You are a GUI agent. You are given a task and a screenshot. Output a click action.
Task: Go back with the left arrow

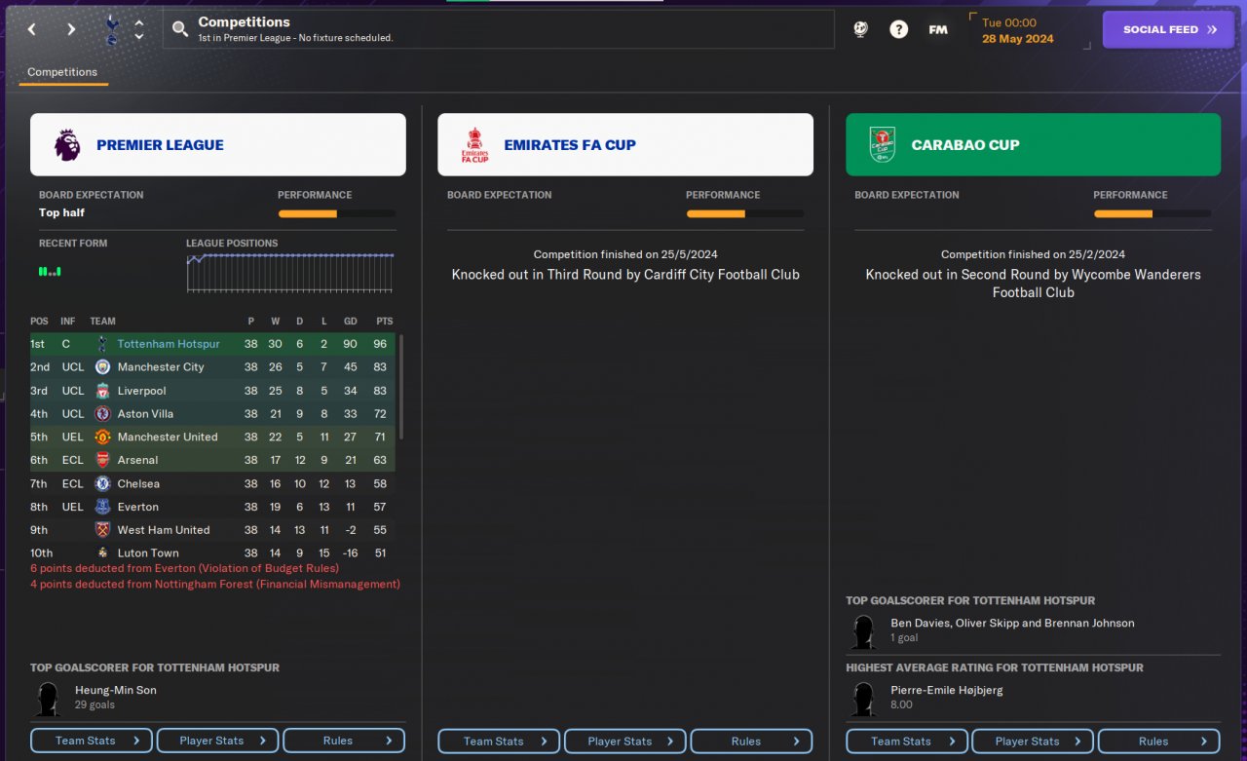tap(32, 29)
